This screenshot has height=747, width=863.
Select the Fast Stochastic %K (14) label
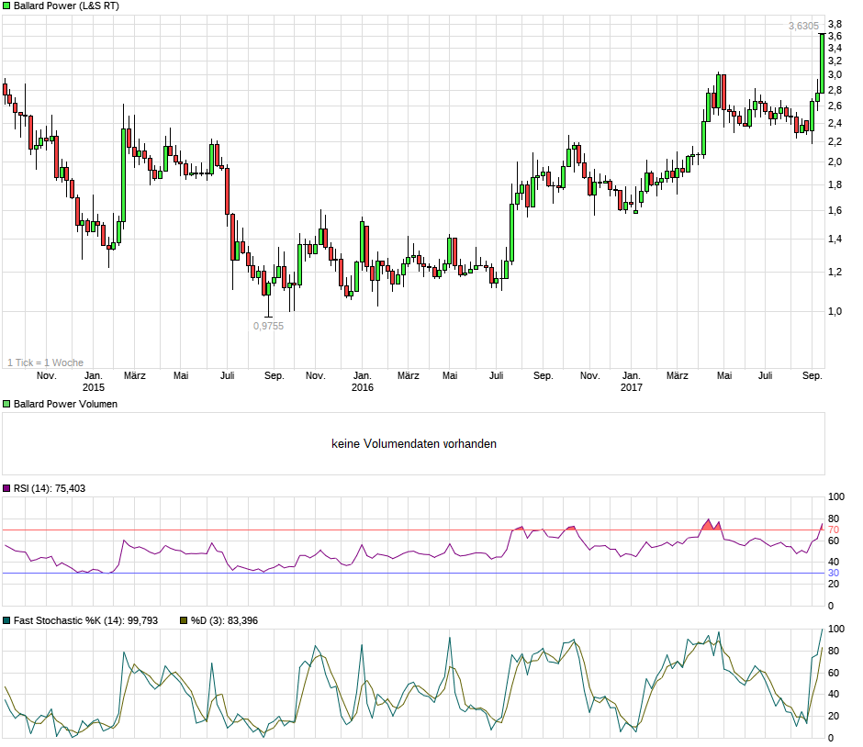(85, 620)
